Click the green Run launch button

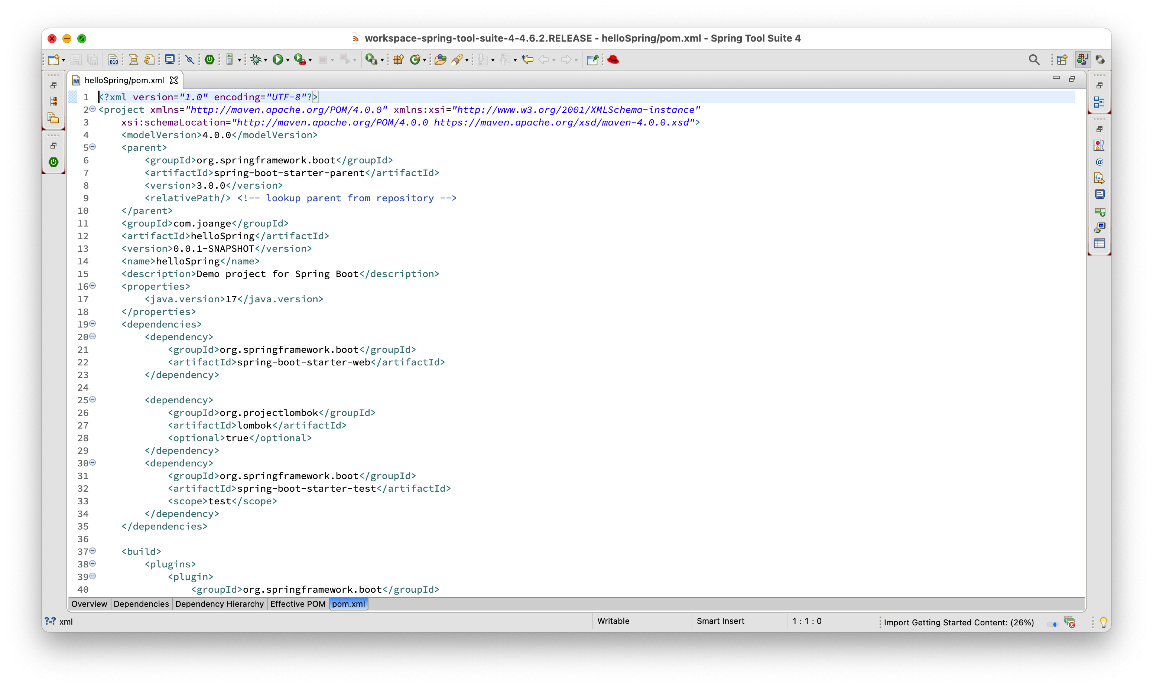(x=277, y=59)
